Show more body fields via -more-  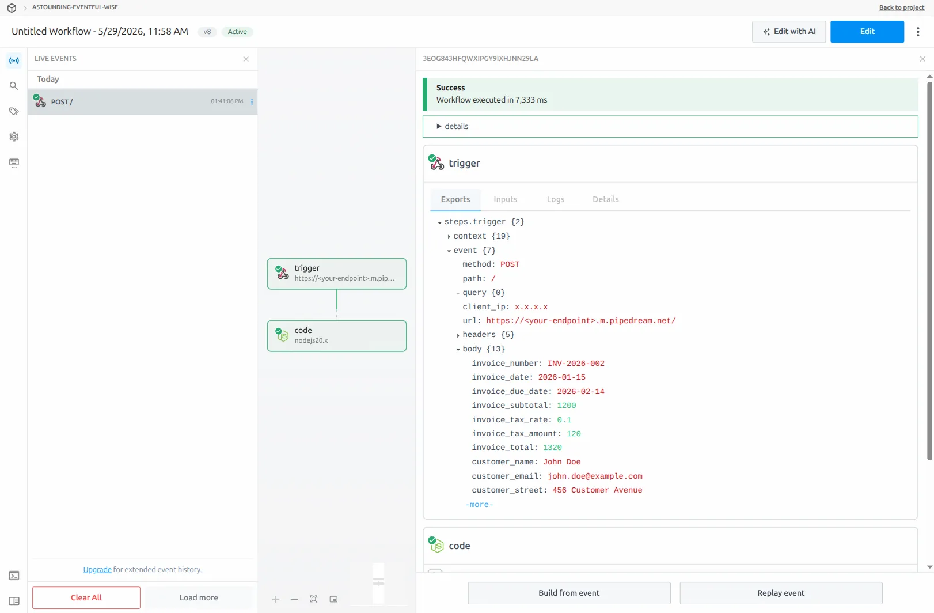tap(479, 505)
